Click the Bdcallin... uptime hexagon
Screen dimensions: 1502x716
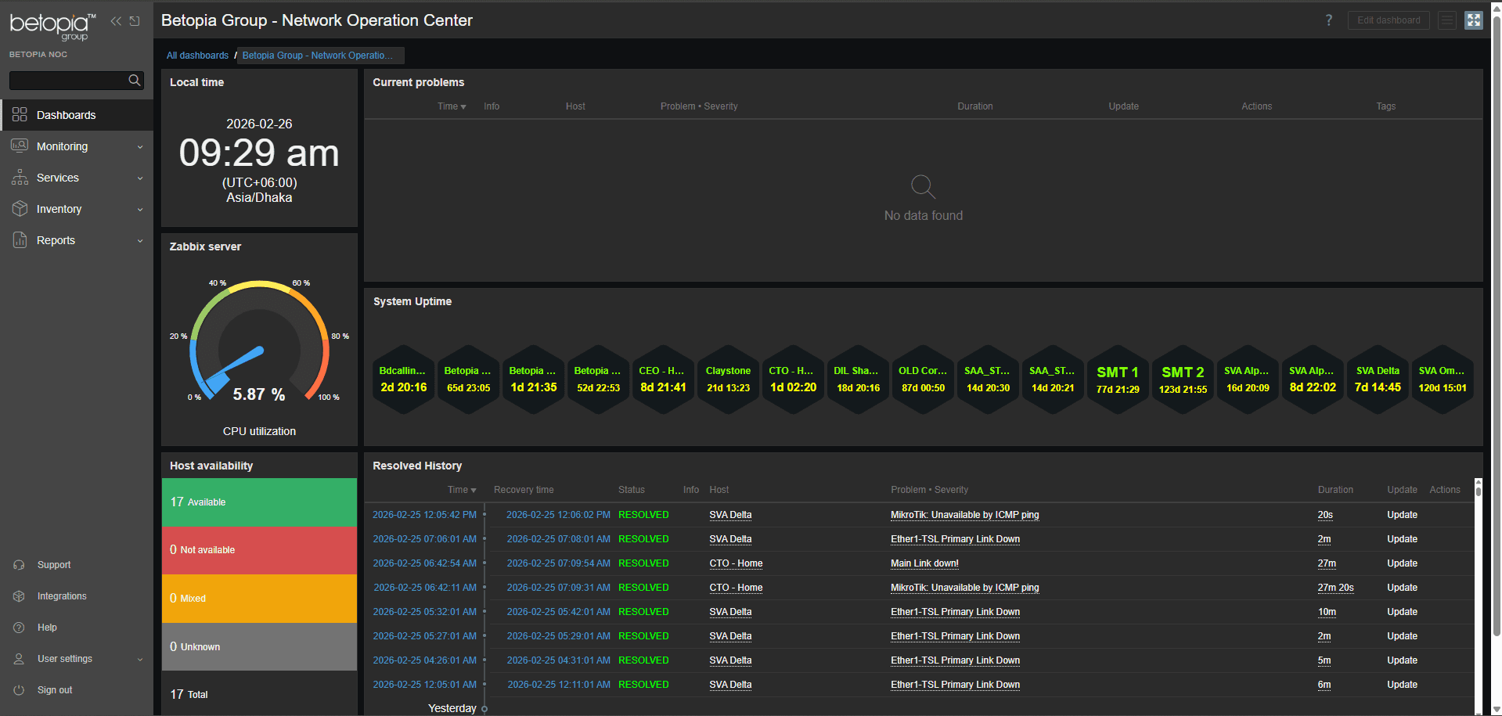pyautogui.click(x=403, y=380)
